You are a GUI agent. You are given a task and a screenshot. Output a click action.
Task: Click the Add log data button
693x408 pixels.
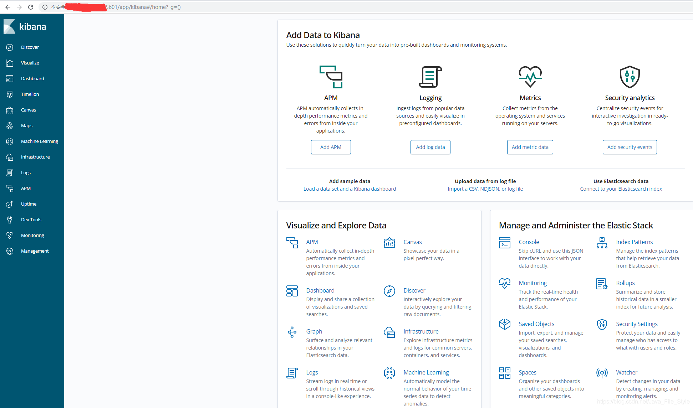[x=430, y=147]
